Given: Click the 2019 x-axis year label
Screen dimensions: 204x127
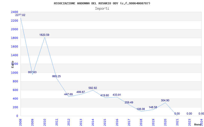Looking at the screenshot, I should pos(153,122).
